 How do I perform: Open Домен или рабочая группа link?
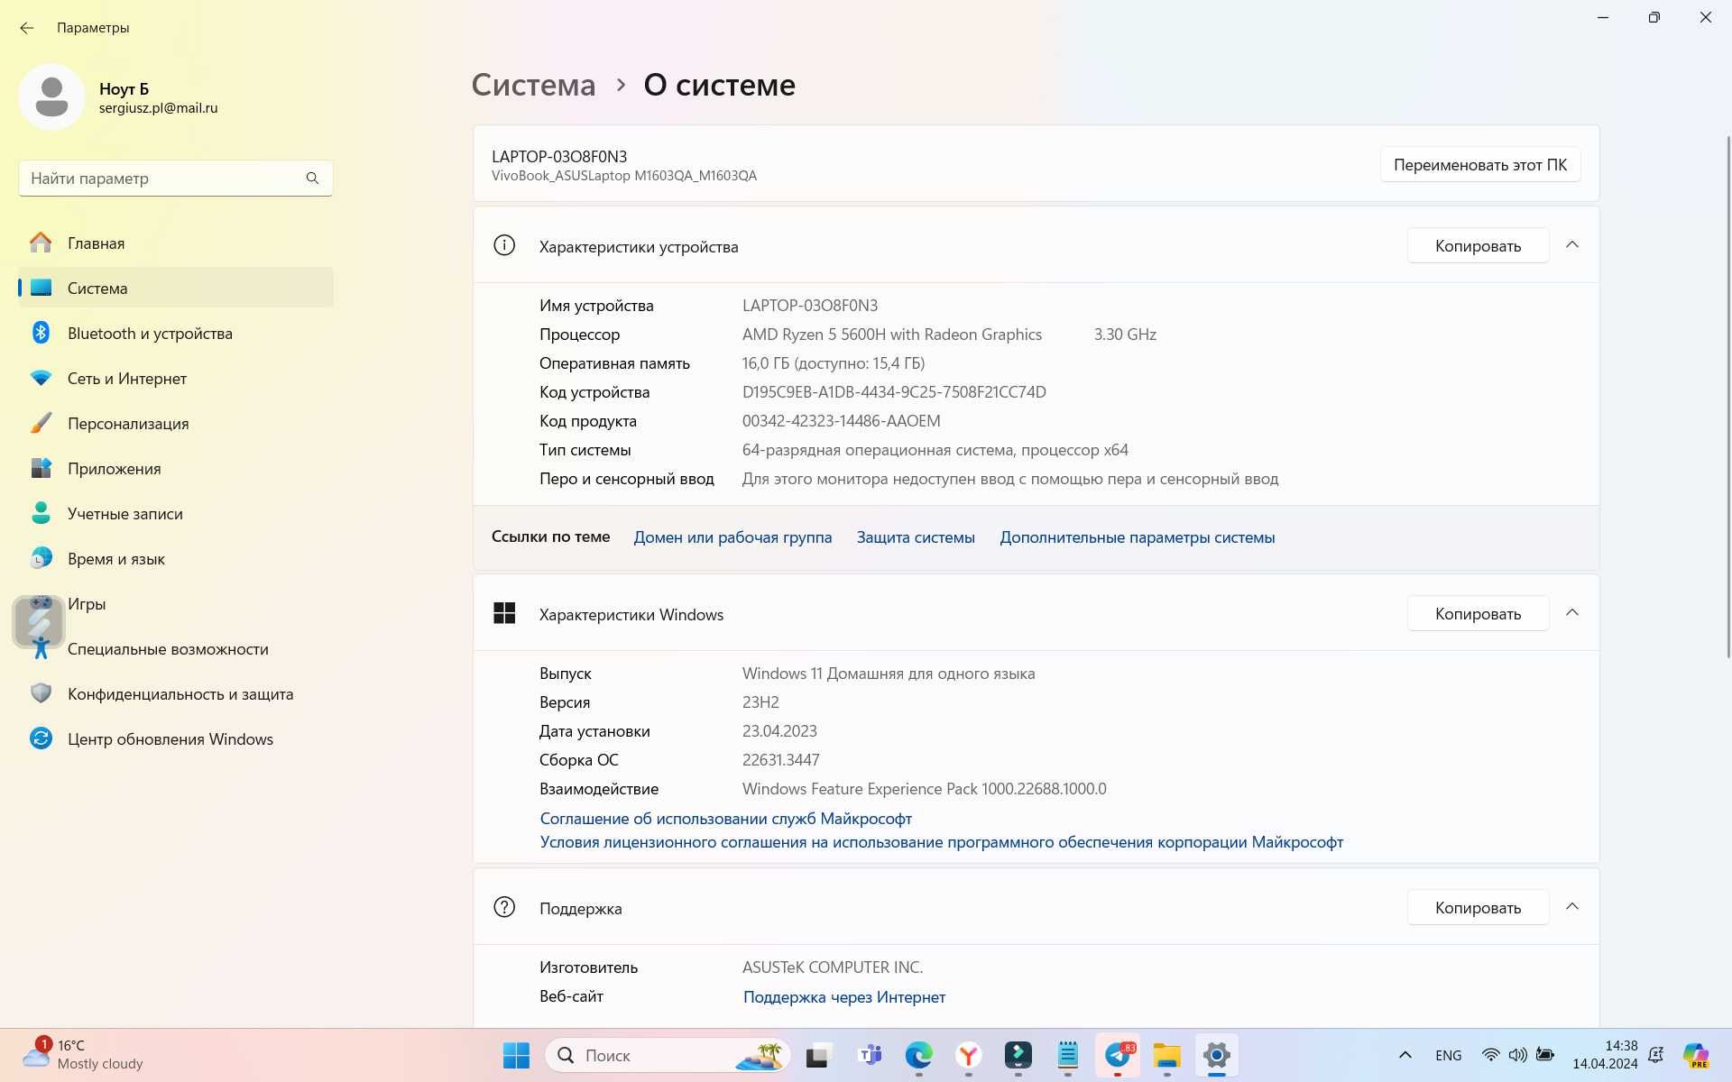pos(732,537)
